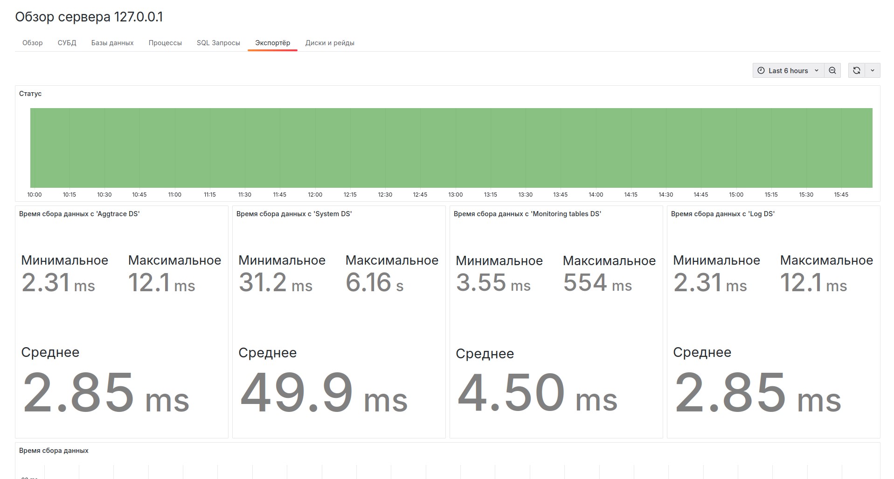Go to the Базы данных tab
894x479 pixels.
[112, 43]
